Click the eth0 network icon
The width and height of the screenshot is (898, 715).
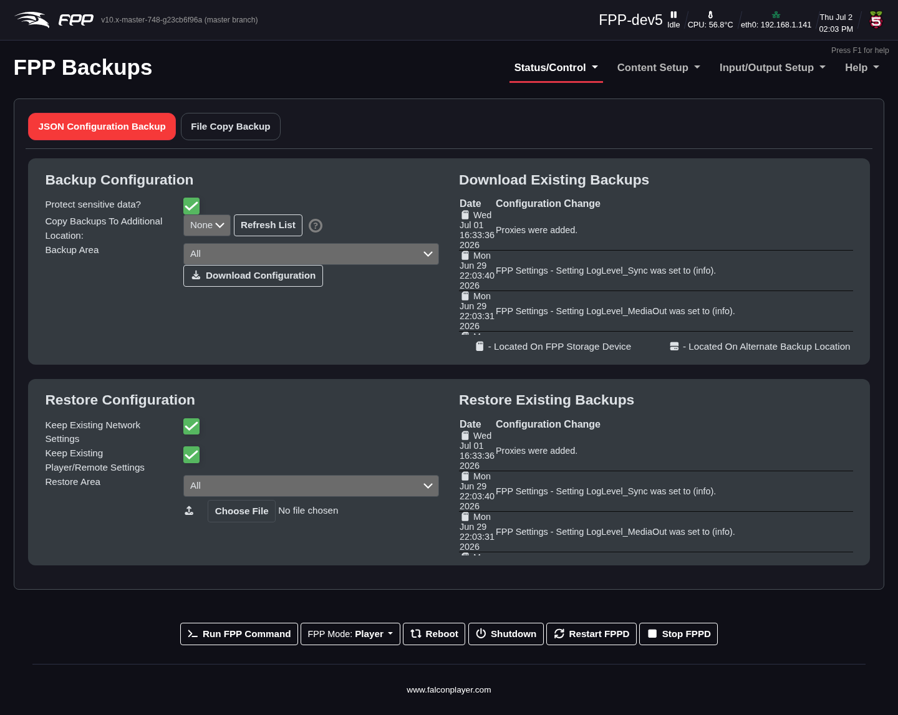pos(776,14)
